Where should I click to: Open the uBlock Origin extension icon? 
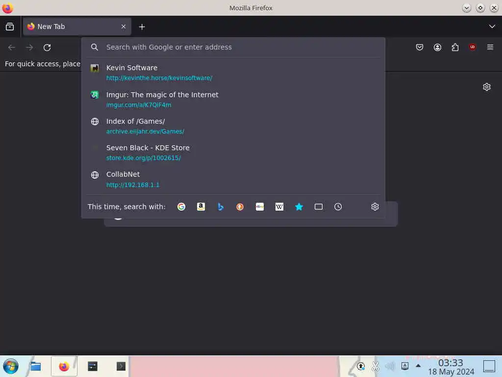point(473,47)
